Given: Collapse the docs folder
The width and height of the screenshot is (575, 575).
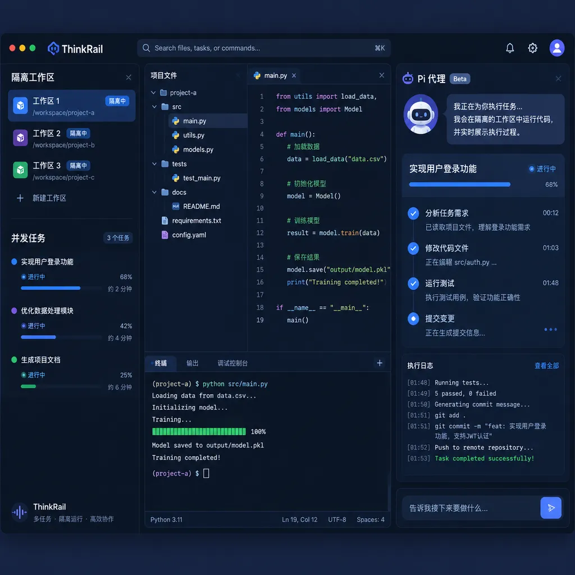Looking at the screenshot, I should 154,192.
